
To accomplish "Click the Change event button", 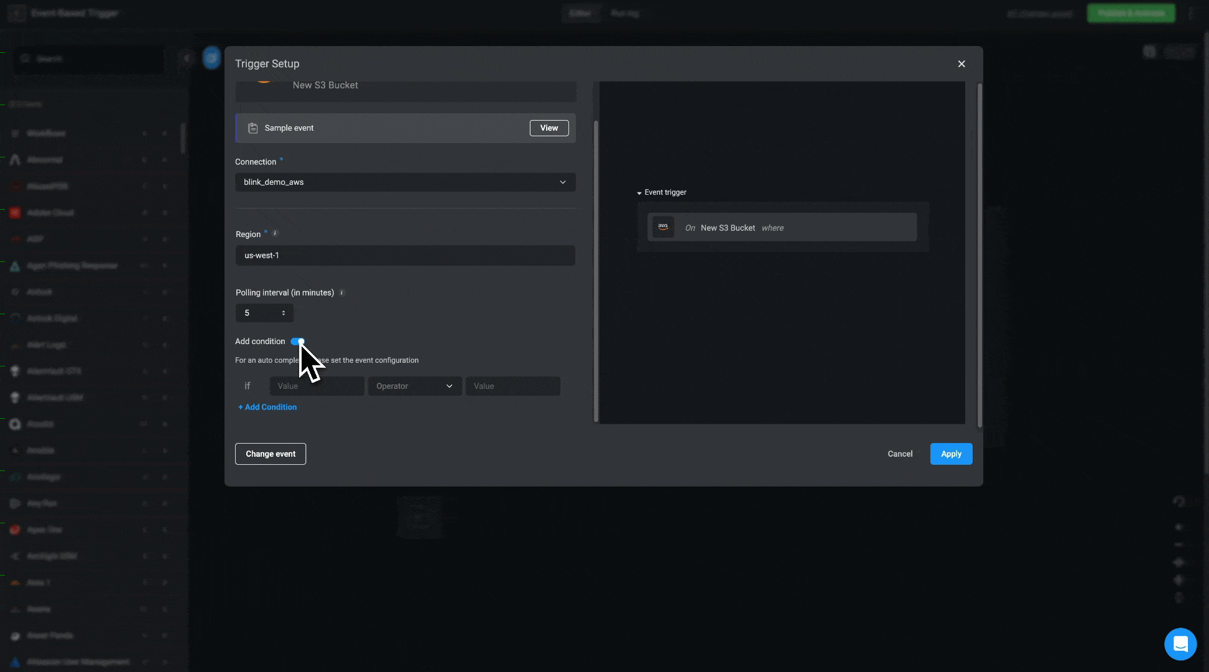I will click(271, 454).
